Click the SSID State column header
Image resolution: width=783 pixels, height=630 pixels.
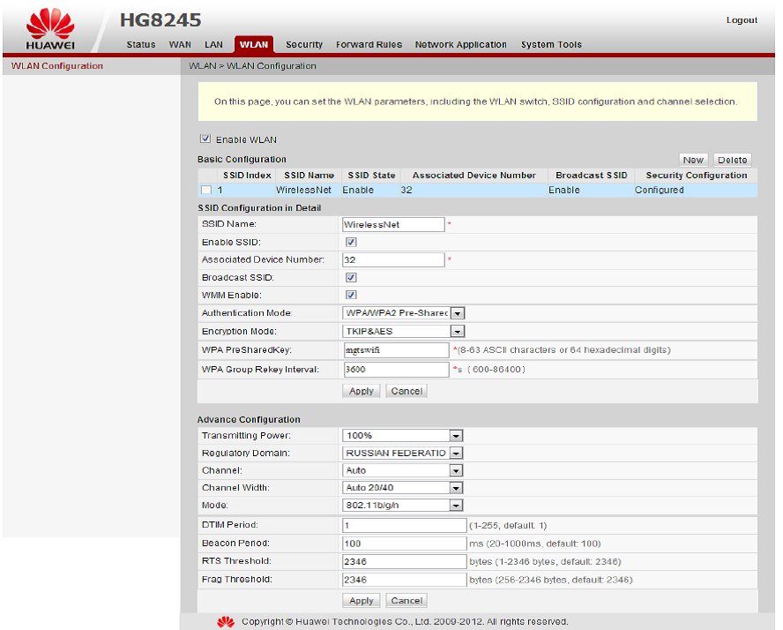[x=371, y=176]
